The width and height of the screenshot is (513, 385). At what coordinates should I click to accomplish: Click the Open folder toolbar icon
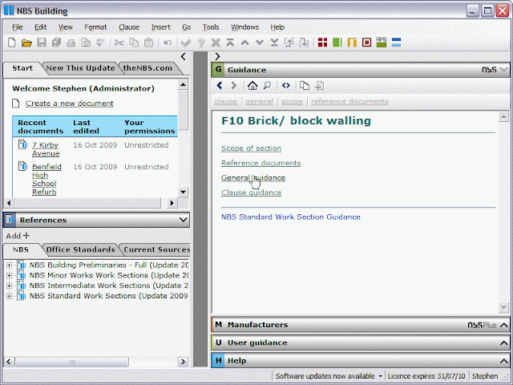click(26, 43)
